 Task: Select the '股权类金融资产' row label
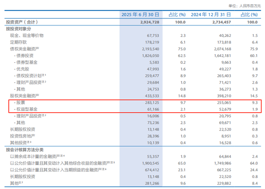(25, 96)
